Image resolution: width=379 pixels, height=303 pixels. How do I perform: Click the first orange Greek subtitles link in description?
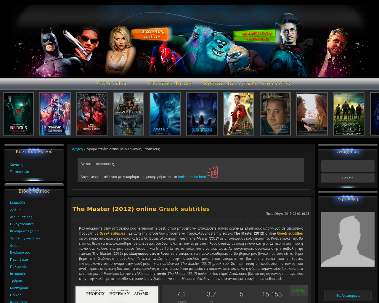112,233
